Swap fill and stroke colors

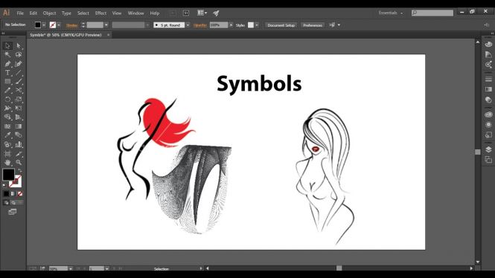(20, 170)
